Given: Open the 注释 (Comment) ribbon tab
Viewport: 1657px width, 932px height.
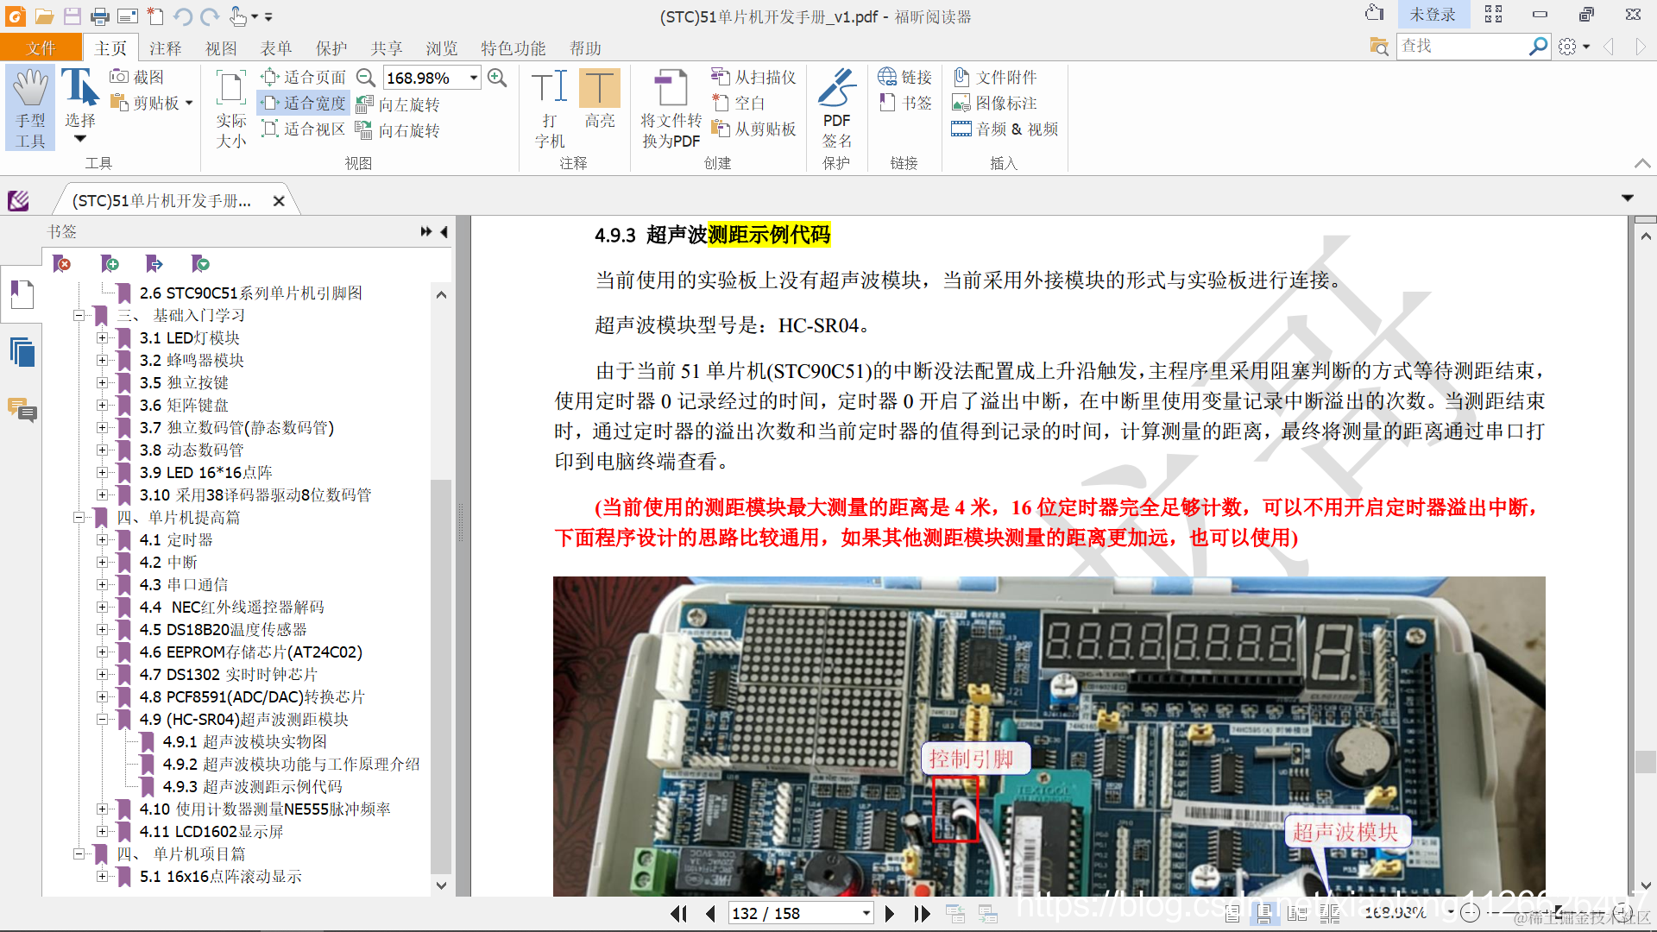Looking at the screenshot, I should click(165, 48).
